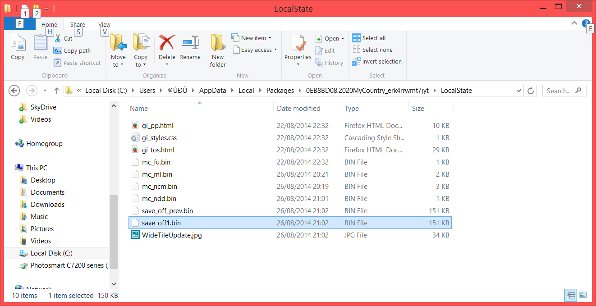Switch to large thumbnails view icon

point(583,295)
